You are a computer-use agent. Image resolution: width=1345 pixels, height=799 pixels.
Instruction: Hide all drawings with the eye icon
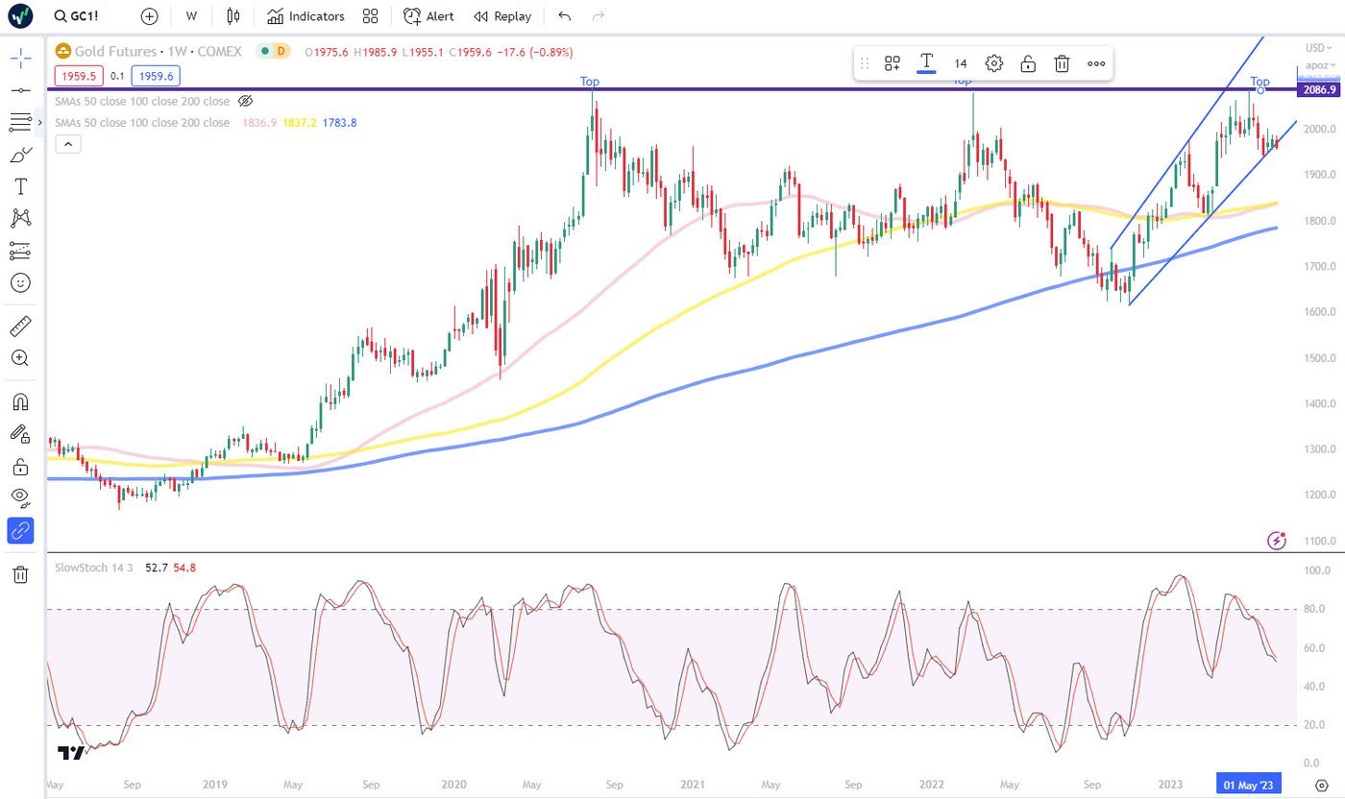[x=20, y=497]
